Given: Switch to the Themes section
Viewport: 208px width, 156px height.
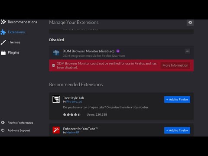Looking at the screenshot, I should [x=10, y=42].
